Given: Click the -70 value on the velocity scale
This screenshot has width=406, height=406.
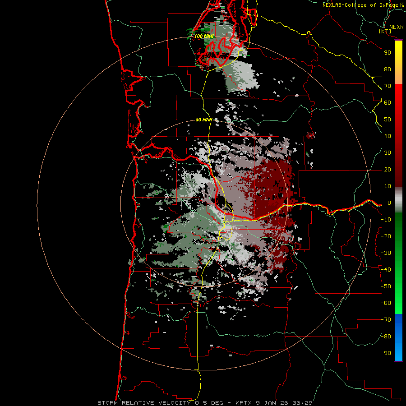Looking at the screenshot, I should tap(386, 320).
